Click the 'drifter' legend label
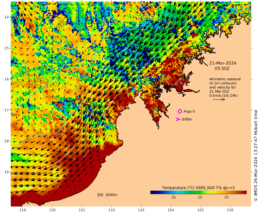This screenshot has width=259, height=215. [187, 119]
